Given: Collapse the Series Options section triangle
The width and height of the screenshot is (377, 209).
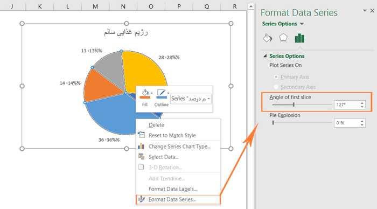Looking at the screenshot, I should click(265, 56).
